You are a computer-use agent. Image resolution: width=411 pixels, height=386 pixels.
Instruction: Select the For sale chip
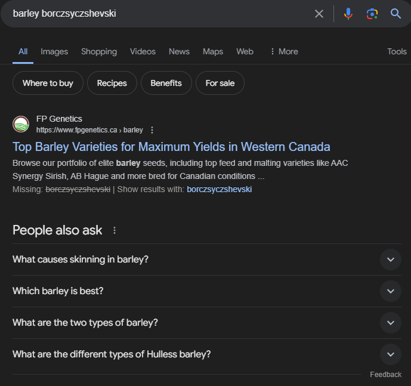[220, 83]
